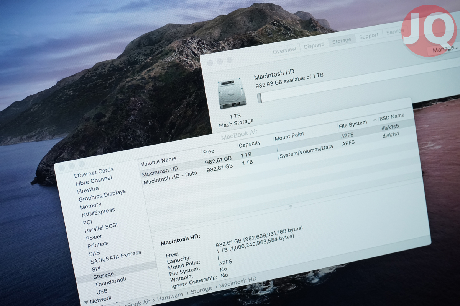460x306 pixels.
Task: Select USB in the hardware list
Action: tap(102, 291)
